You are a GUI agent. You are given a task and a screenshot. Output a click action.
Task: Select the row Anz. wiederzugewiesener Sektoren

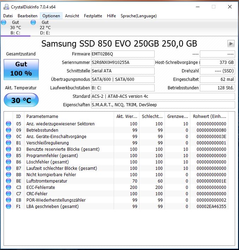(x=116, y=124)
